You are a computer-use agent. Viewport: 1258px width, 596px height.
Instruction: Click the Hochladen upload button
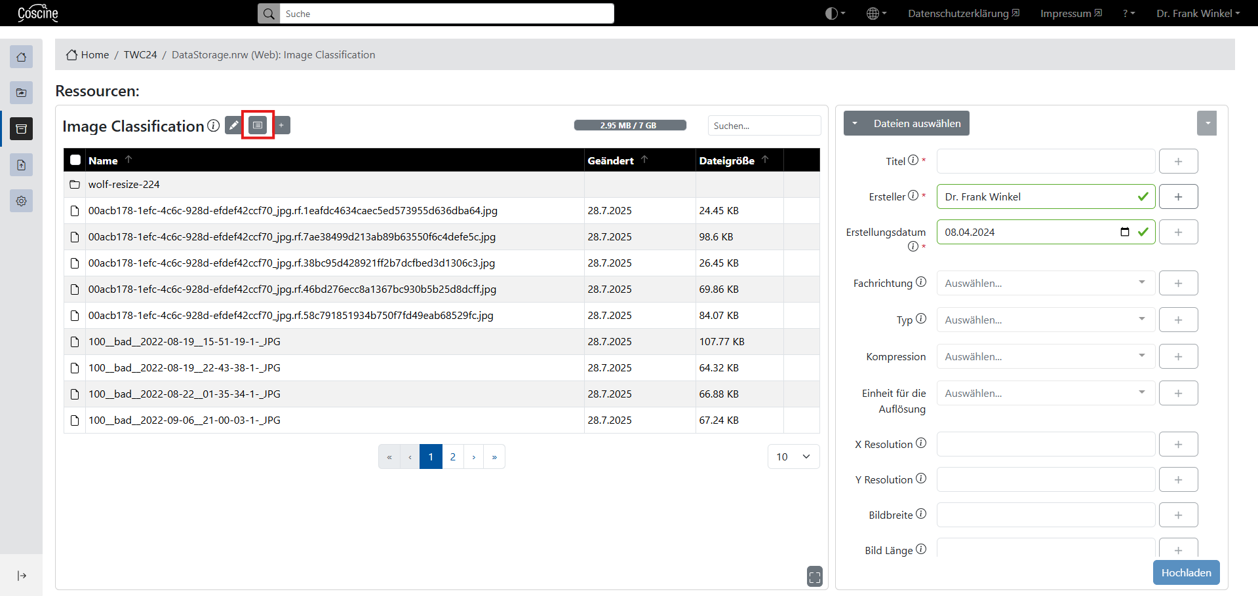(x=1186, y=572)
